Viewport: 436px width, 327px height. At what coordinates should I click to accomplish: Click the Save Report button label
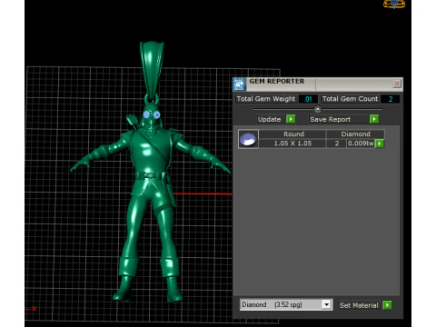[330, 119]
